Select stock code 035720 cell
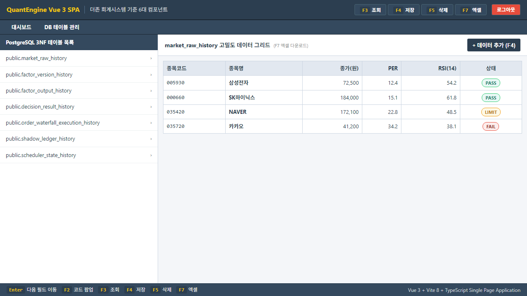 click(x=194, y=126)
